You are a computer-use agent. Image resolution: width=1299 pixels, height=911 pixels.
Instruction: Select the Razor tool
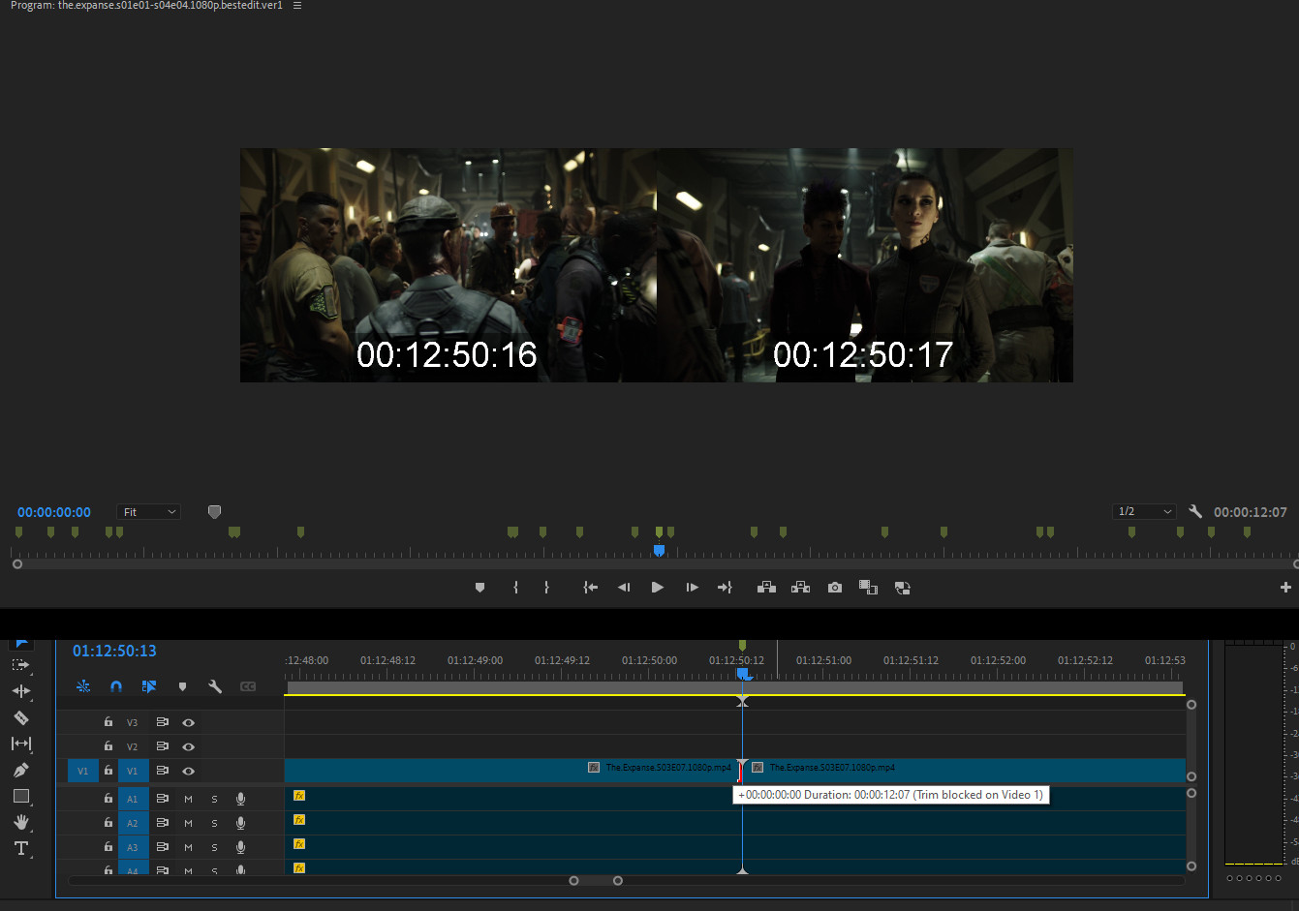[x=20, y=717]
